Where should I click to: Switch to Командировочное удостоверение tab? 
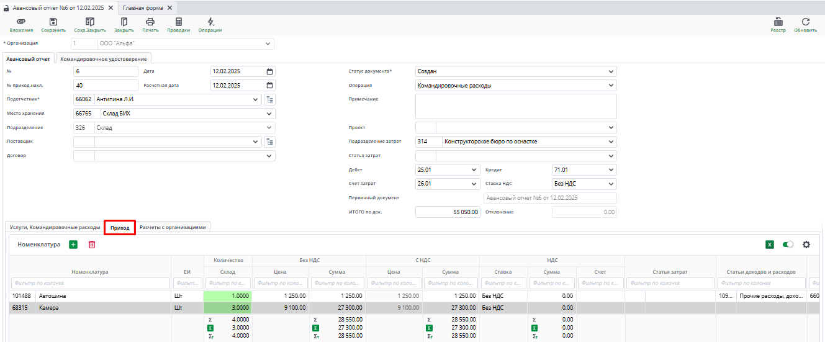pos(104,59)
